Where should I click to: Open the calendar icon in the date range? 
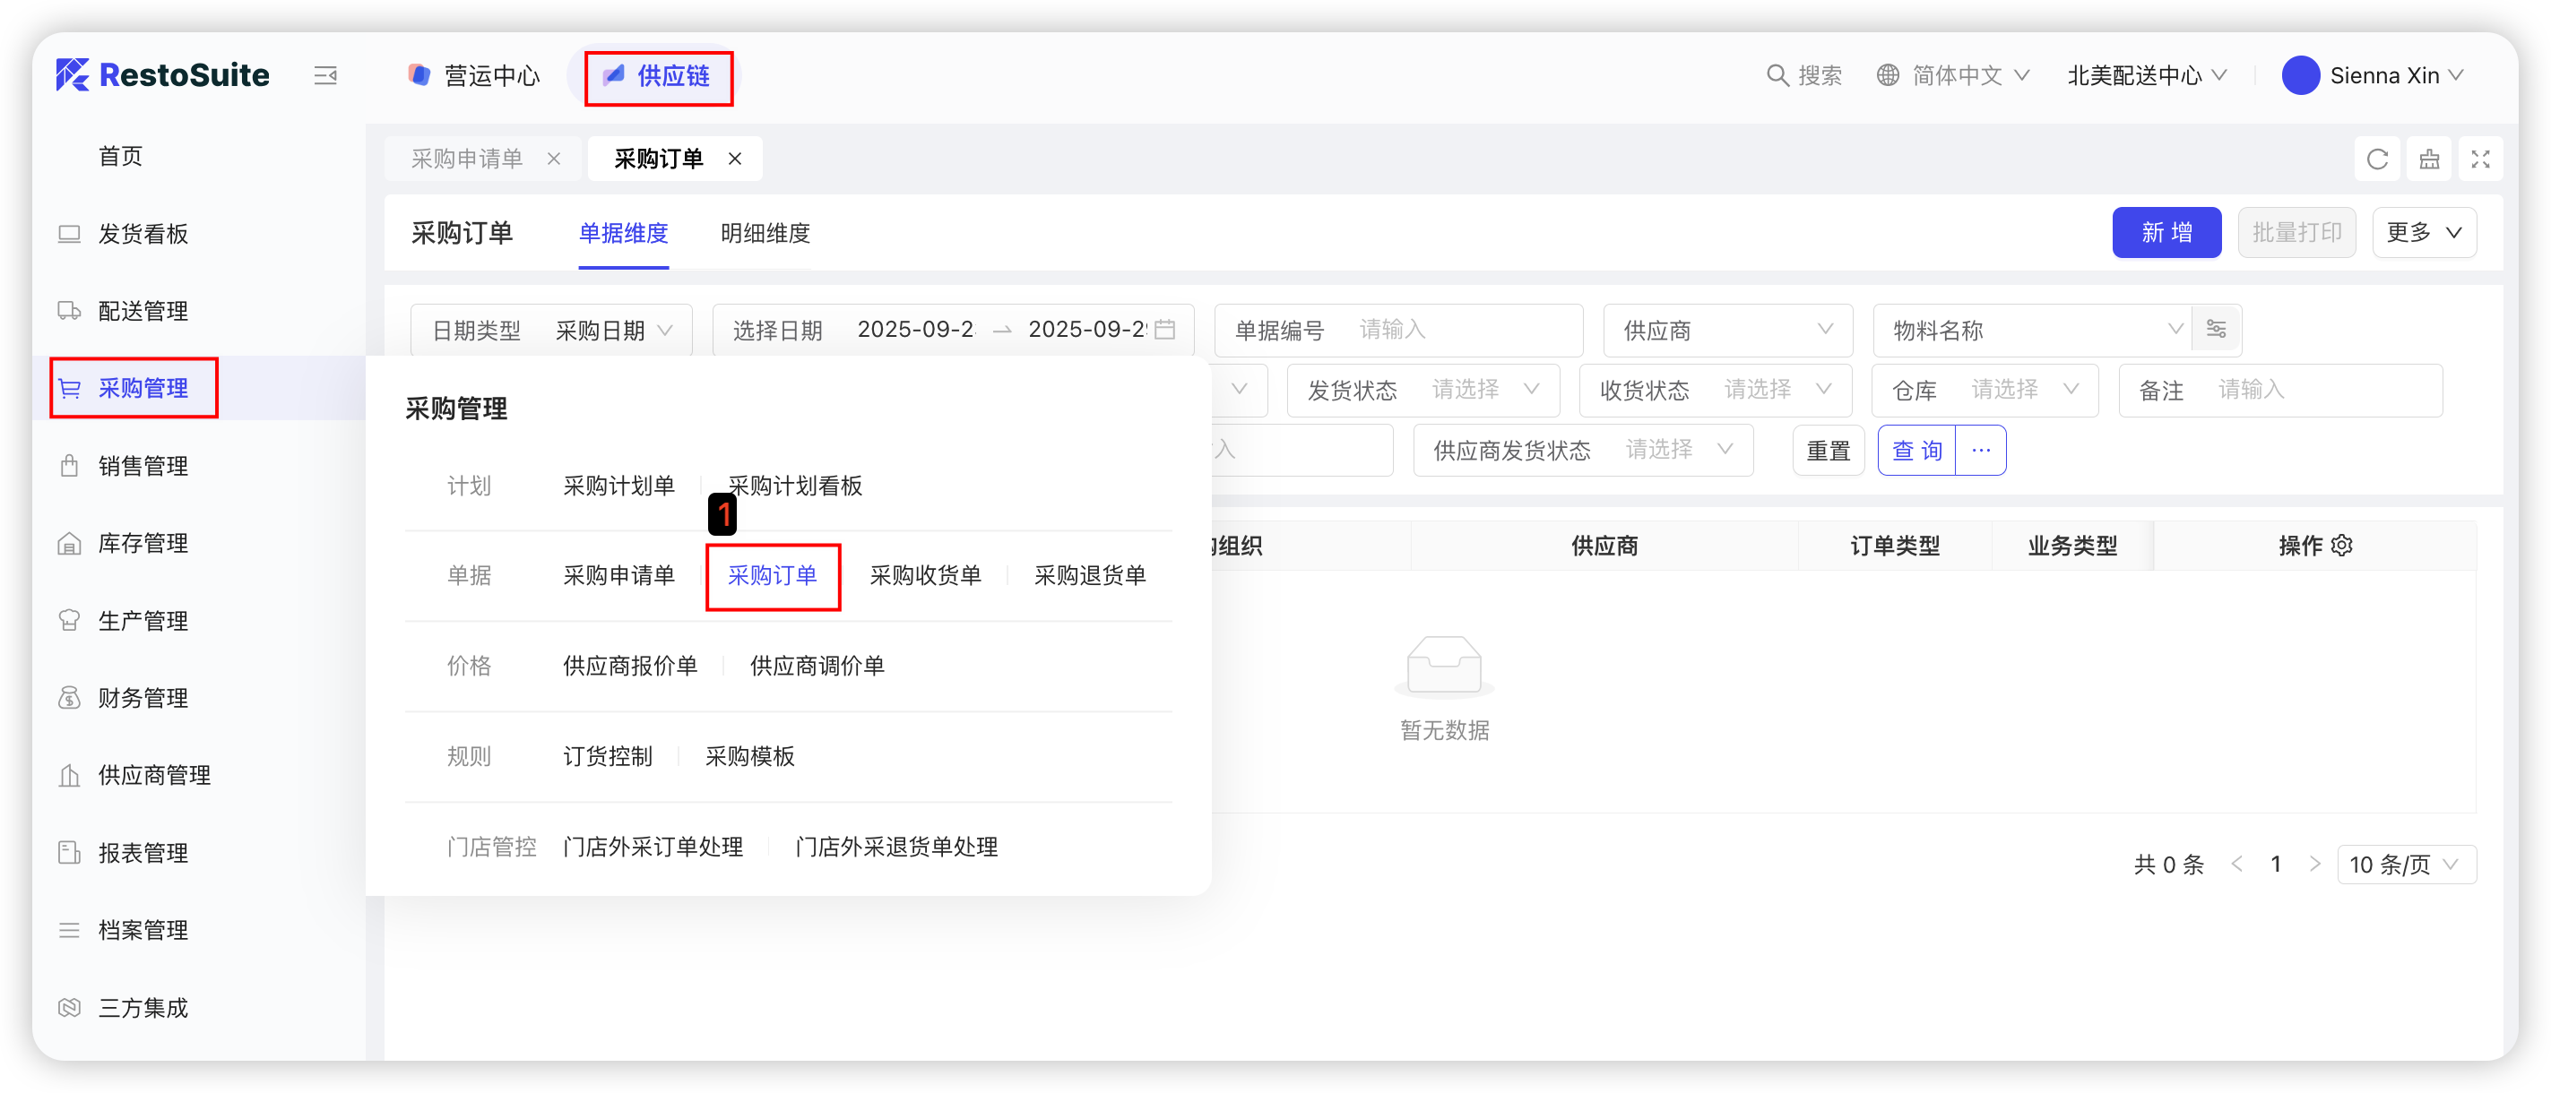pos(1165,330)
